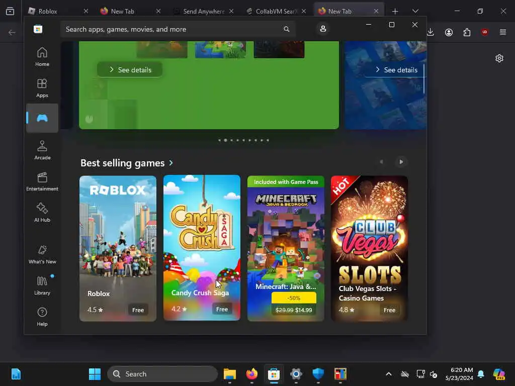Open the Minecraft Java & Bedrock card
This screenshot has height=386, width=515.
click(x=286, y=248)
